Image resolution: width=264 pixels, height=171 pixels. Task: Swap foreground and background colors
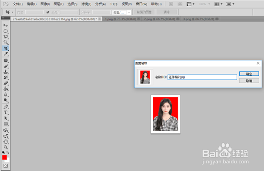pyautogui.click(x=8, y=152)
